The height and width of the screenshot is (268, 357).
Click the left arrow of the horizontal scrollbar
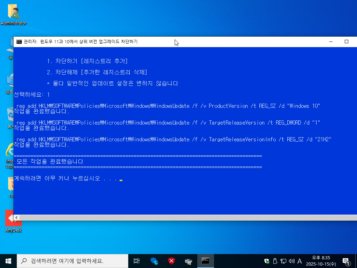pos(16,218)
